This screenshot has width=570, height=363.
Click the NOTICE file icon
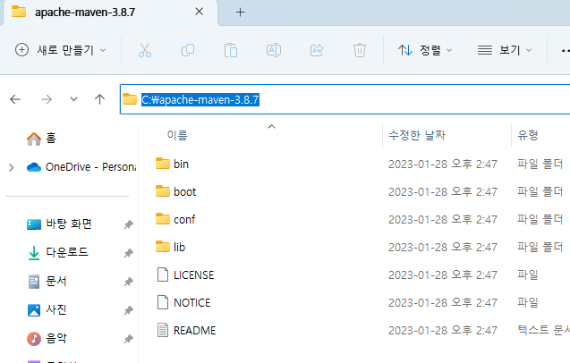coord(163,302)
